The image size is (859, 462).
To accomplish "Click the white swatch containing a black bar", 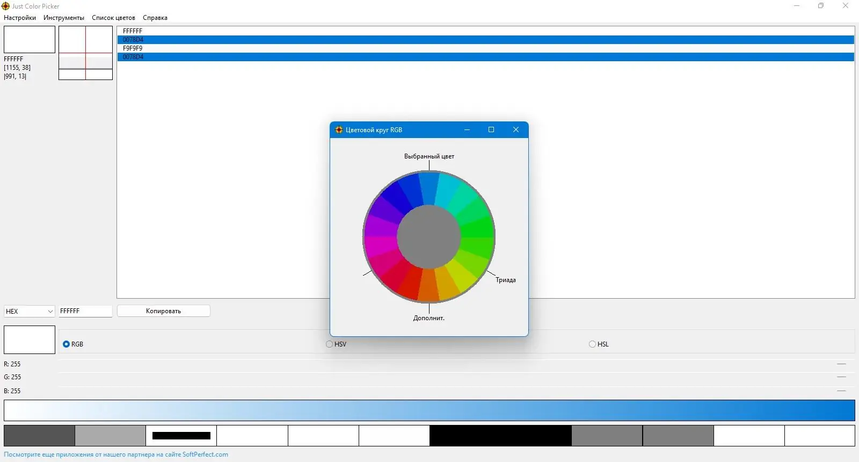I will [181, 436].
